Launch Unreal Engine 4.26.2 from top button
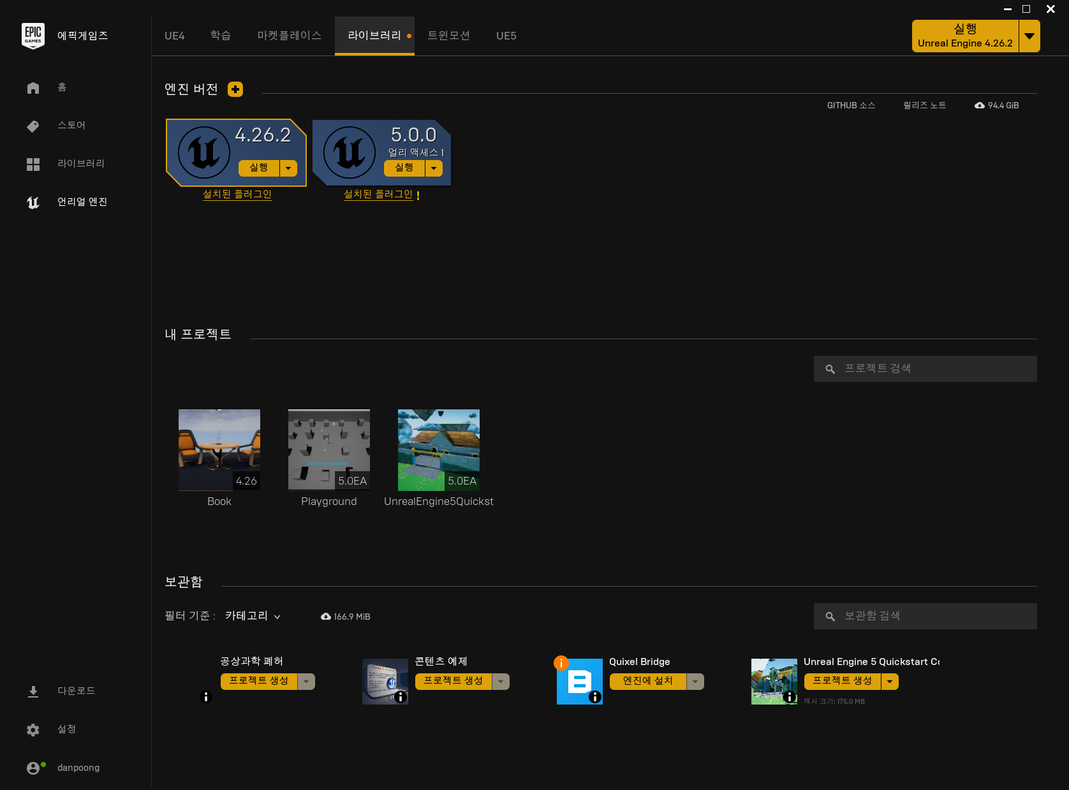 pos(965,36)
